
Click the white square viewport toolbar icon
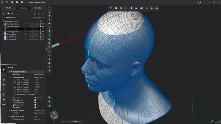click(x=131, y=8)
